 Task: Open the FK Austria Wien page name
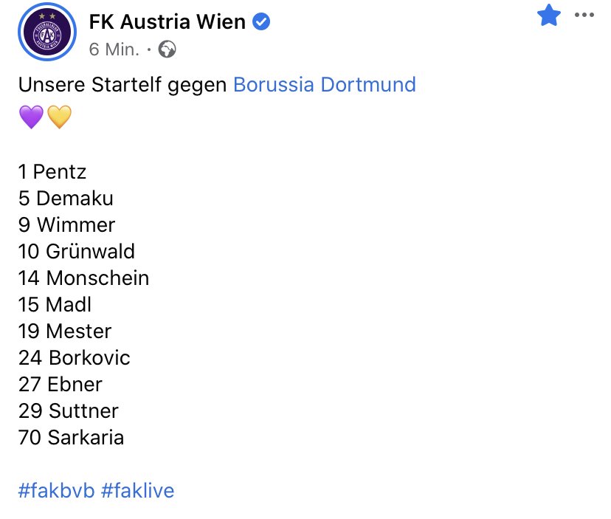168,21
